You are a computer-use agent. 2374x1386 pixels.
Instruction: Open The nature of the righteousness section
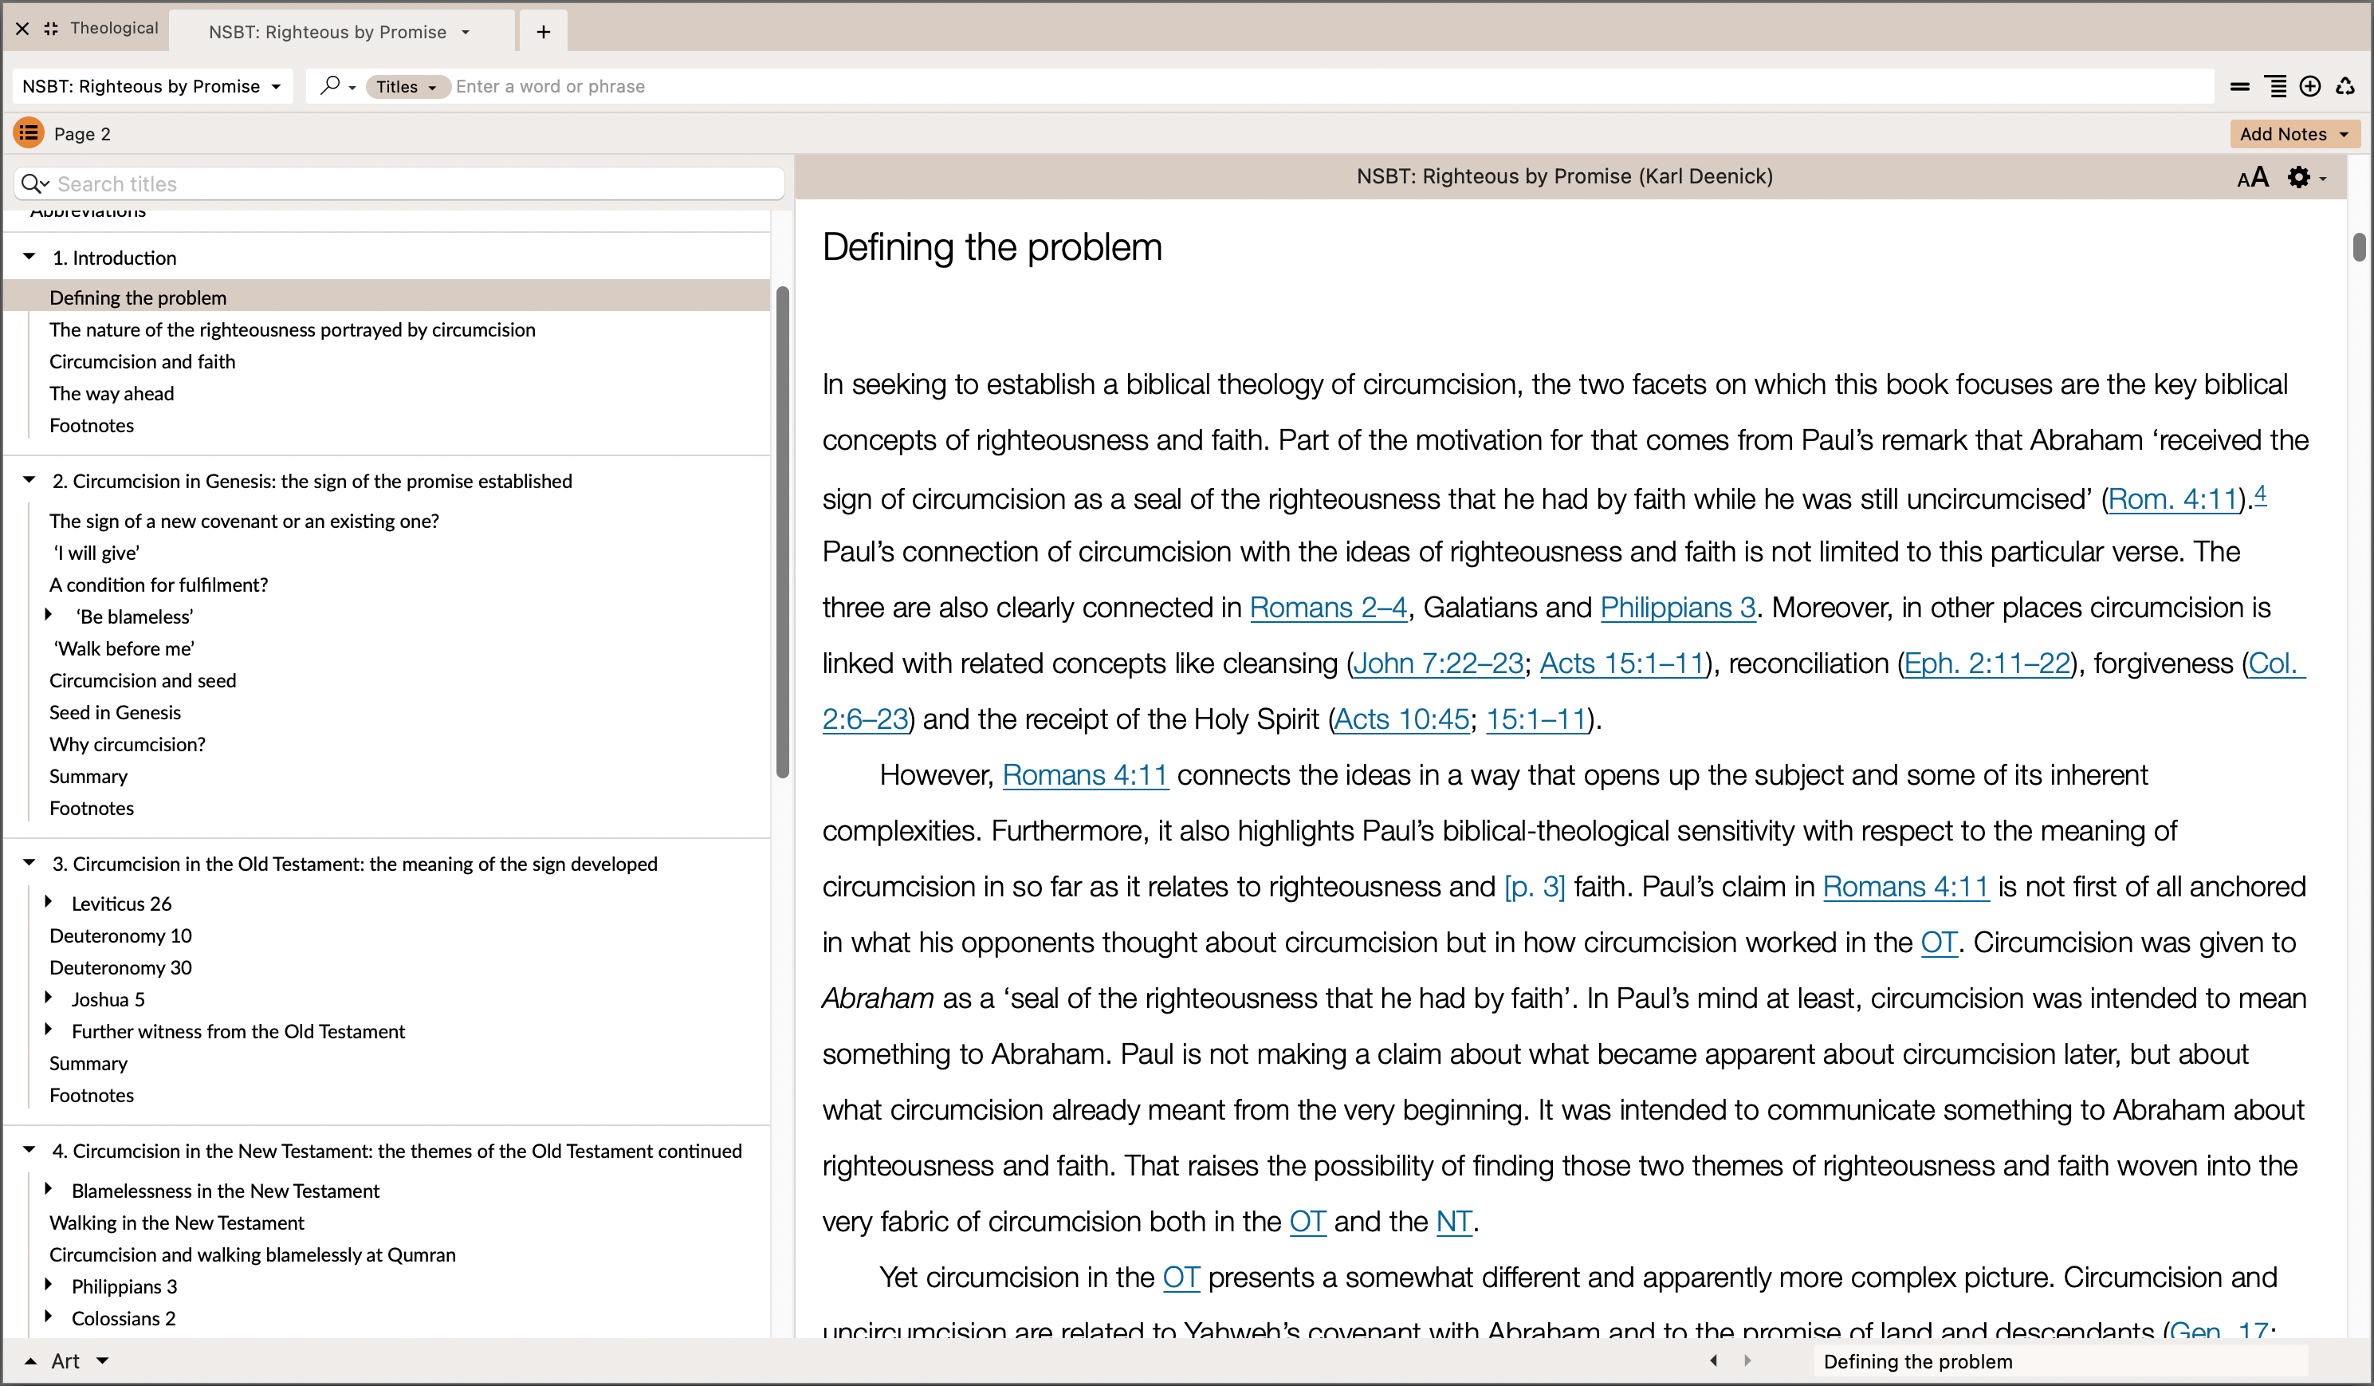coord(292,330)
